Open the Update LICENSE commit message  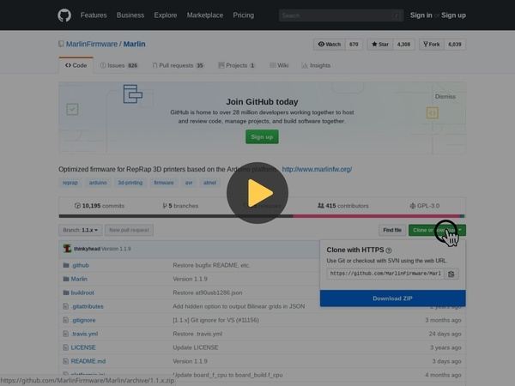[196, 347]
